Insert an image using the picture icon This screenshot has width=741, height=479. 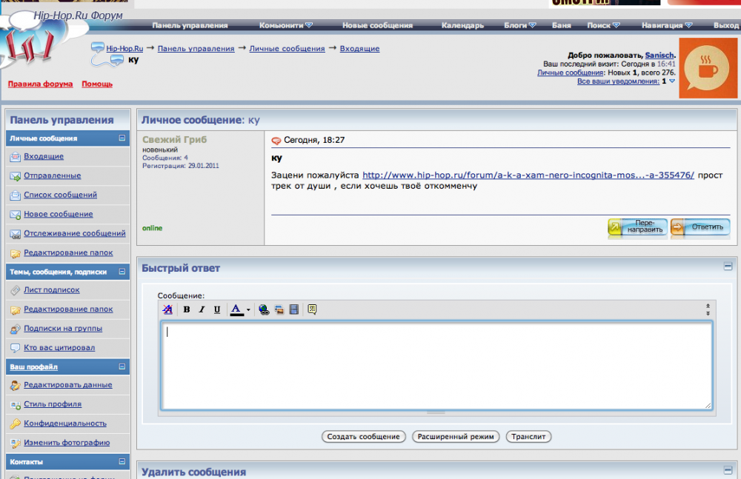click(279, 309)
